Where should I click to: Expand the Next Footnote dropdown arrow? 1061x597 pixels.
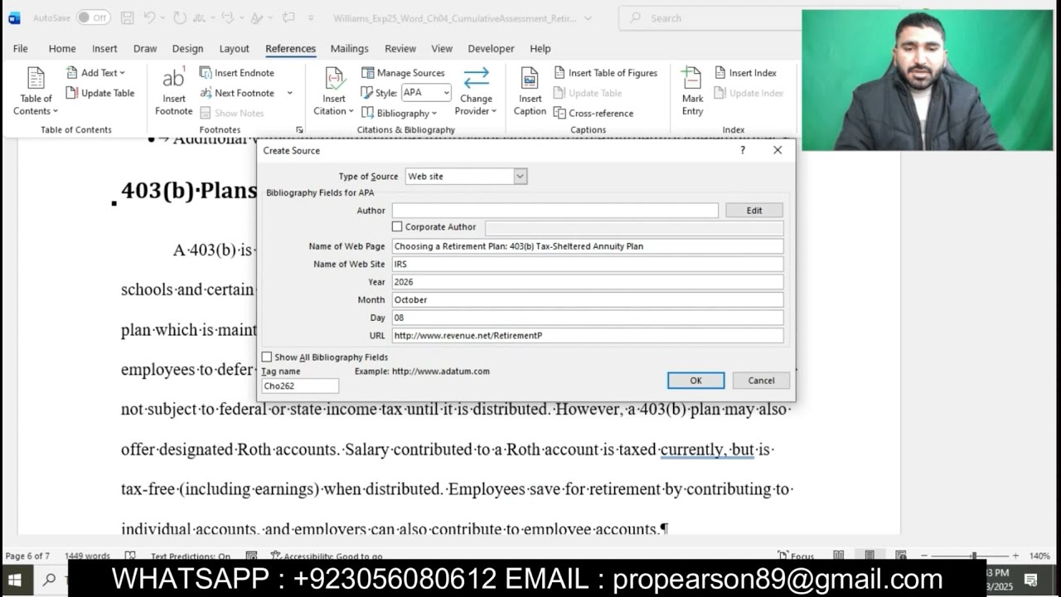click(289, 93)
